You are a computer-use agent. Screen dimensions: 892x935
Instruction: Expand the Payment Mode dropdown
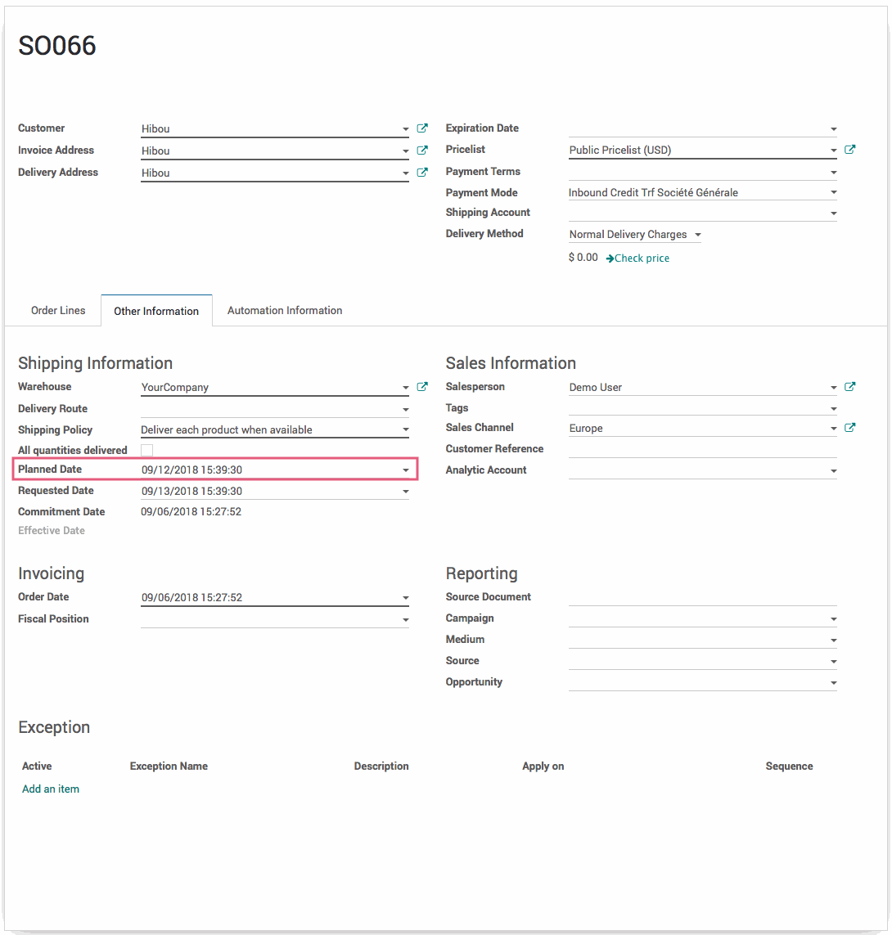point(834,192)
